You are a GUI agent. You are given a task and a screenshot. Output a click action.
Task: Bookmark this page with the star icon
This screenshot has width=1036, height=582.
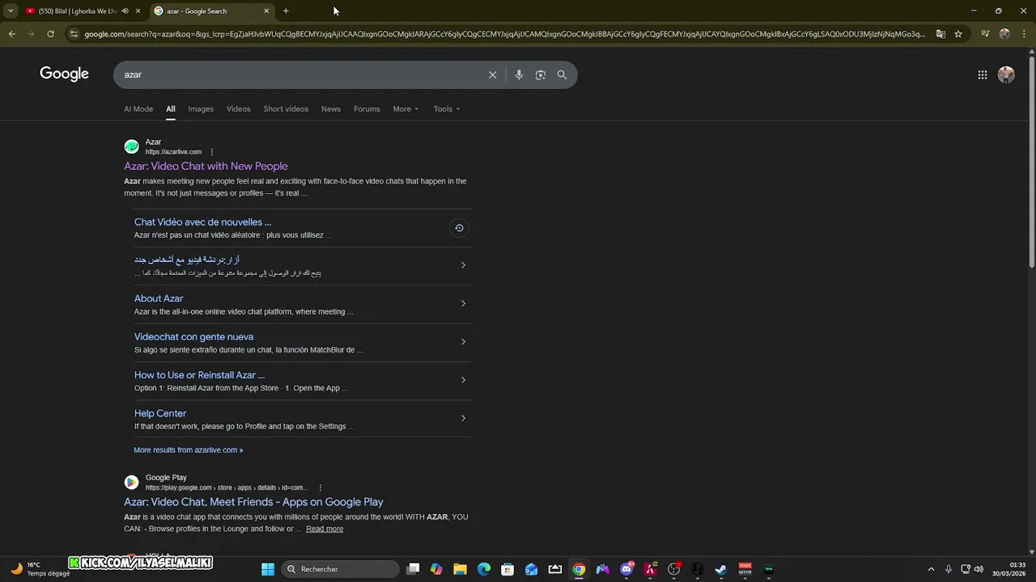tap(958, 34)
